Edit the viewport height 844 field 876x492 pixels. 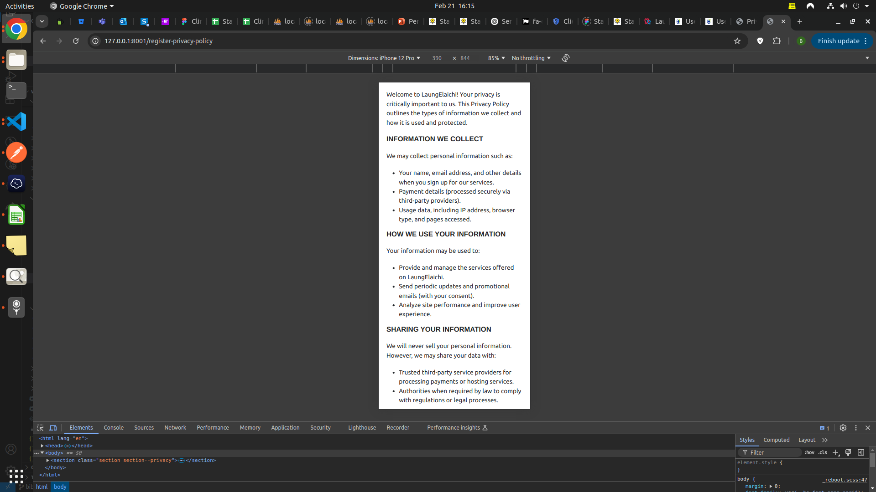coord(465,58)
